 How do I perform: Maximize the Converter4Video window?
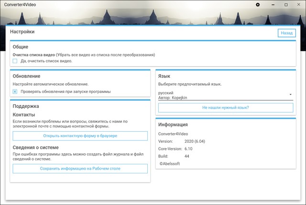coord(286,4)
